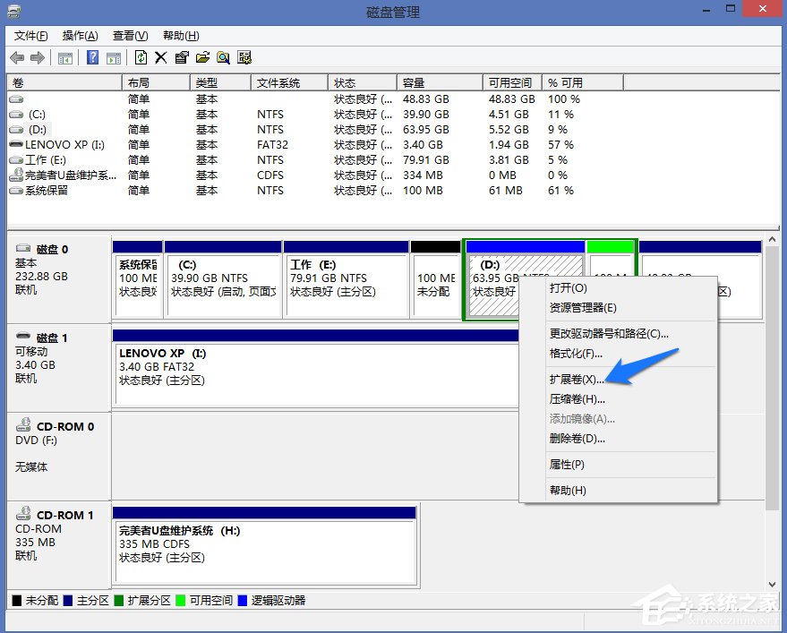The height and width of the screenshot is (633, 787).
Task: Click the blue question mark help icon
Action: (92, 57)
